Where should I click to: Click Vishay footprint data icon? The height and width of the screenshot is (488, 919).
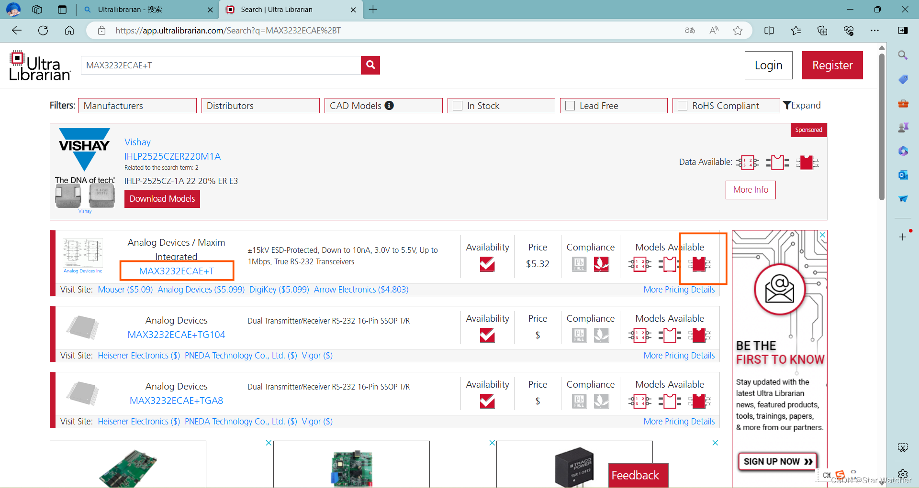(x=777, y=163)
